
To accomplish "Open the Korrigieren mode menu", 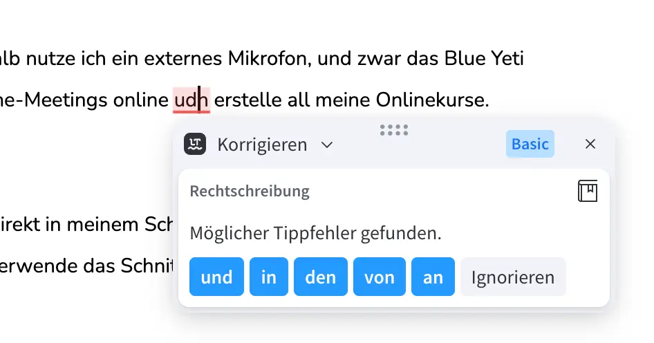I will 262,145.
